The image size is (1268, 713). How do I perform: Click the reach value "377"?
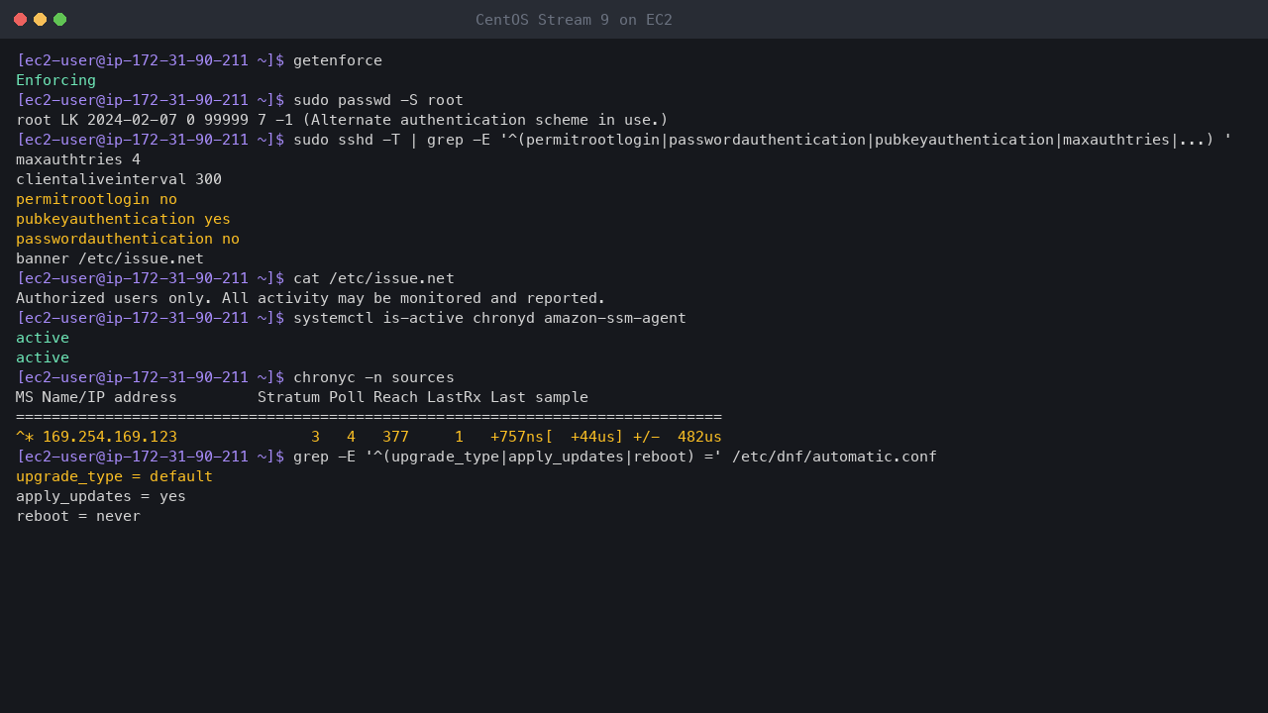pos(395,437)
